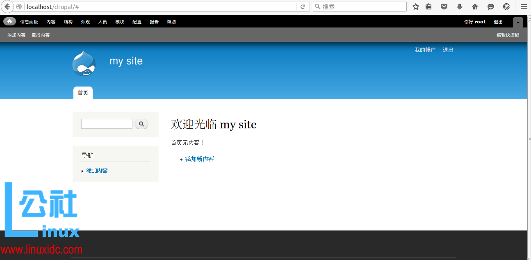Screen dimensions: 531x260
Task: Switch to the 首页 tab
Action: point(82,93)
